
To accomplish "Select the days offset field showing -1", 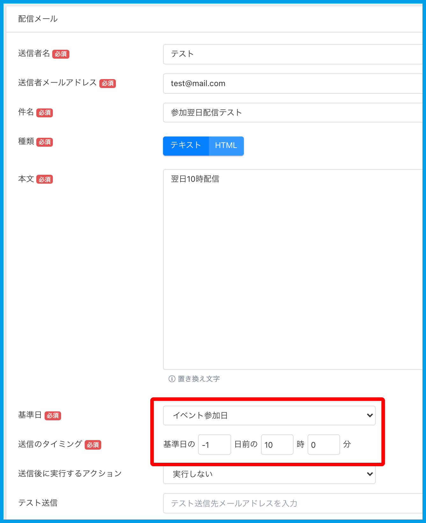I will pos(214,445).
